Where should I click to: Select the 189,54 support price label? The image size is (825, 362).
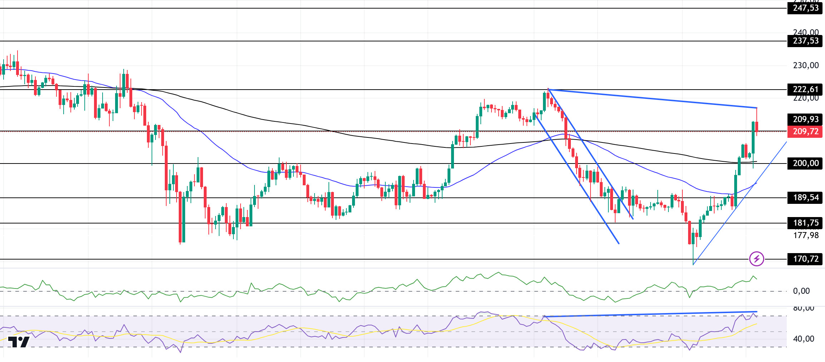pyautogui.click(x=805, y=197)
